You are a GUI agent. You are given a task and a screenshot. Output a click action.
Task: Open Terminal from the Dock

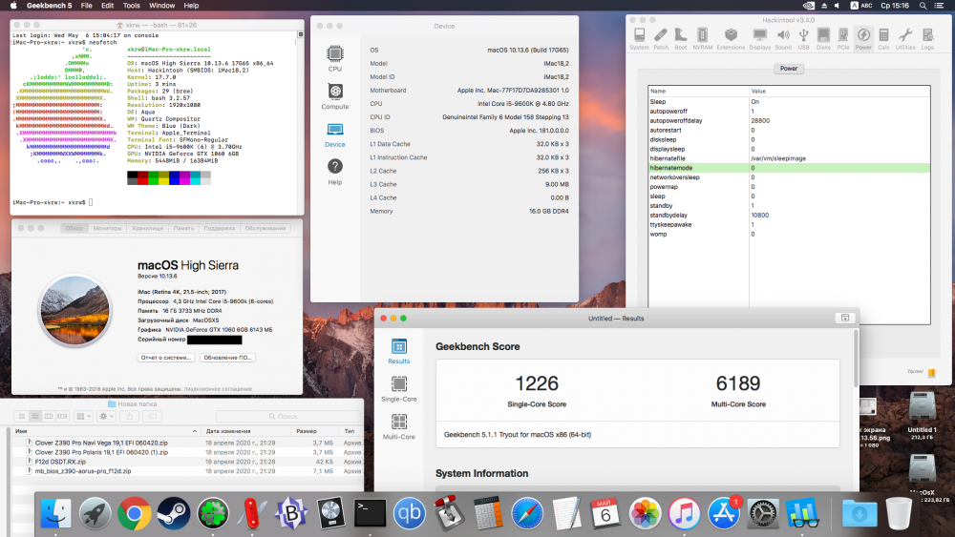click(x=371, y=514)
